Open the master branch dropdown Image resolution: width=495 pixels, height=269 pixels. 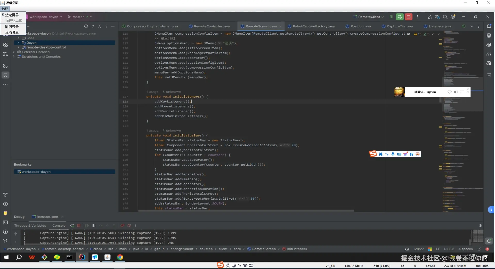pos(80,17)
